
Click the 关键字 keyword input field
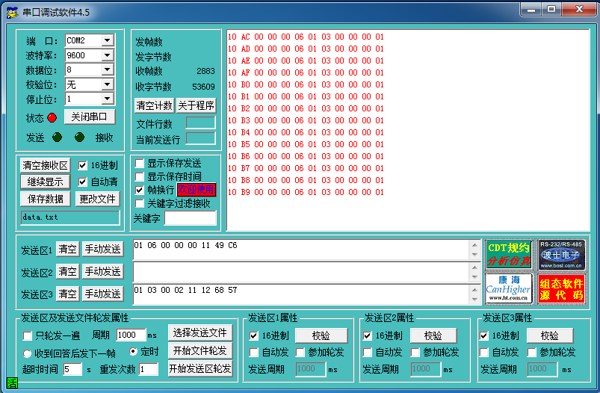(x=190, y=218)
